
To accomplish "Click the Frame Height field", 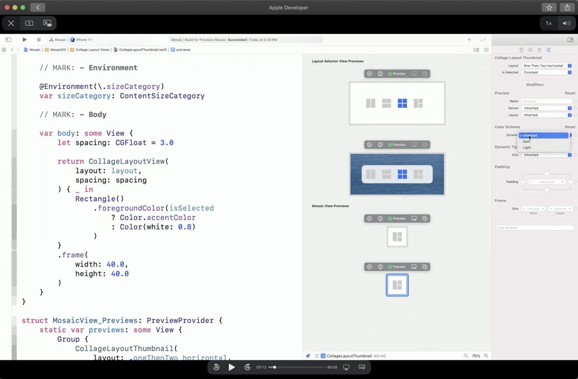I will [x=560, y=209].
